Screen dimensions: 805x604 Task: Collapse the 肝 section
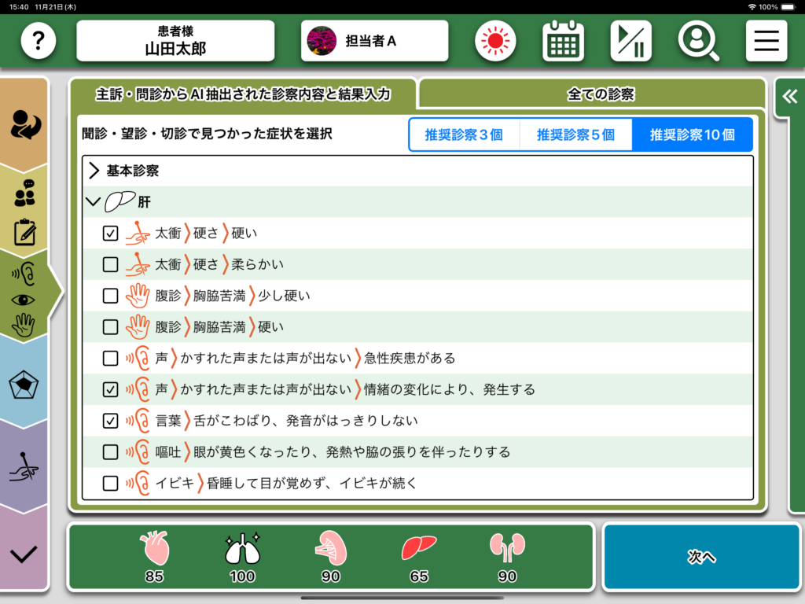coord(94,202)
